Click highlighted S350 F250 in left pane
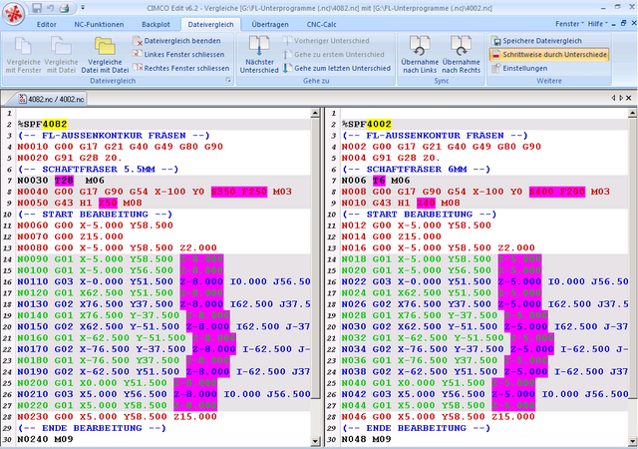This screenshot has height=449, width=638. (x=239, y=192)
